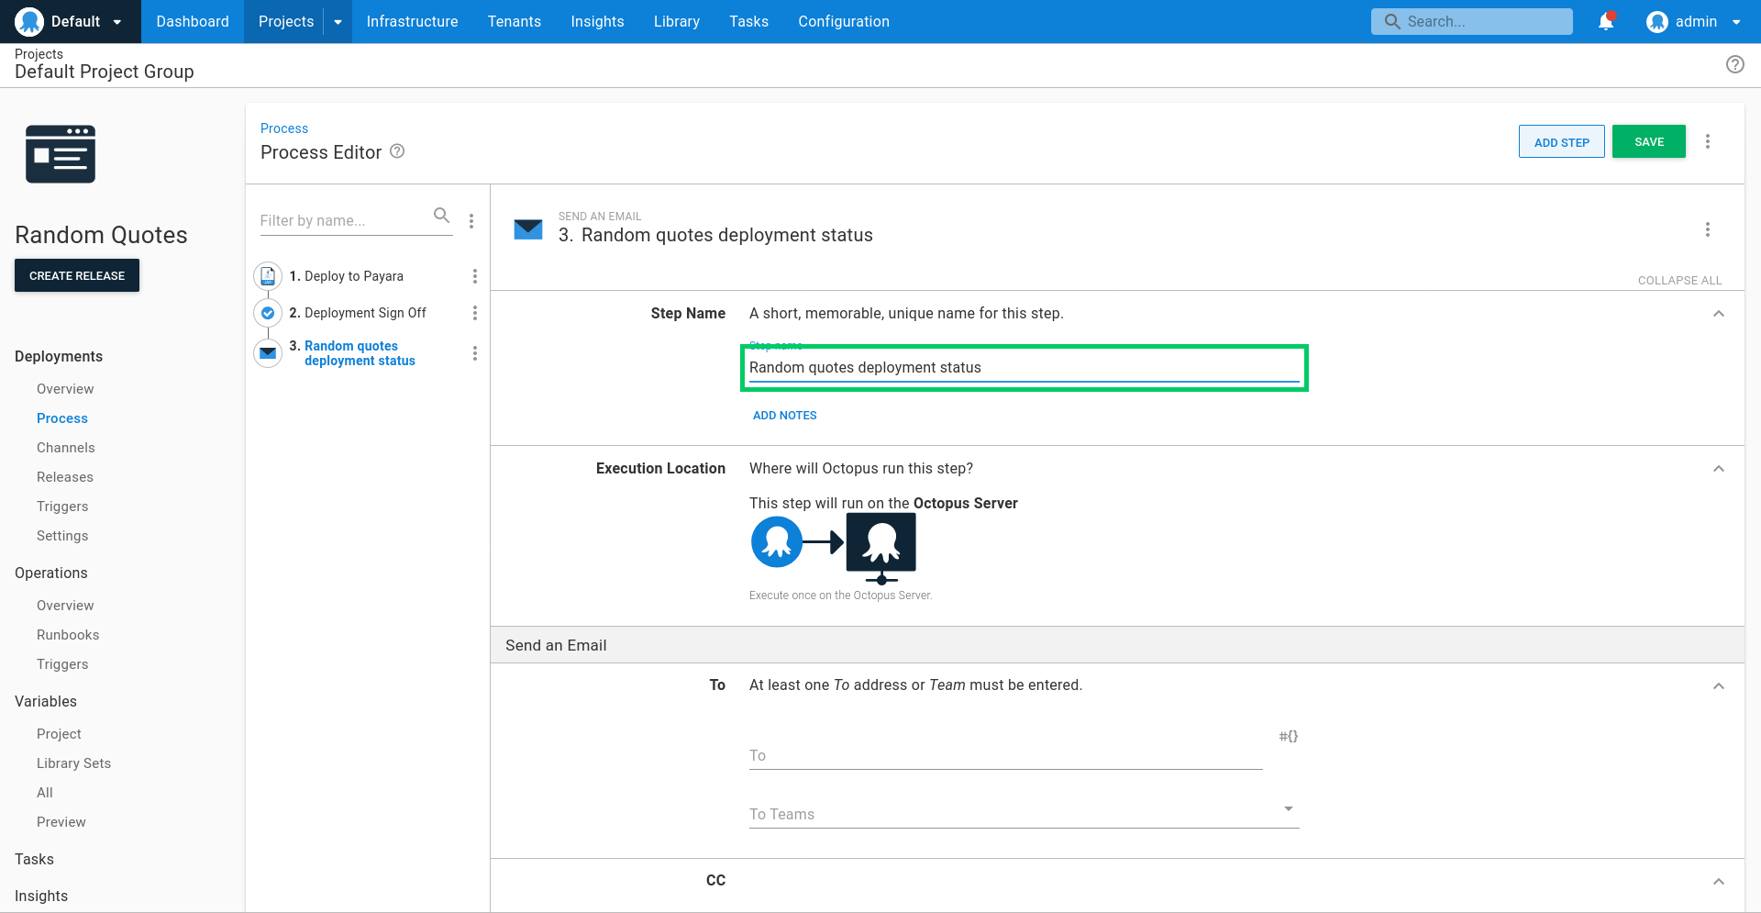Click the envelope icon in step header
Viewport: 1761px width, 913px height.
528,228
